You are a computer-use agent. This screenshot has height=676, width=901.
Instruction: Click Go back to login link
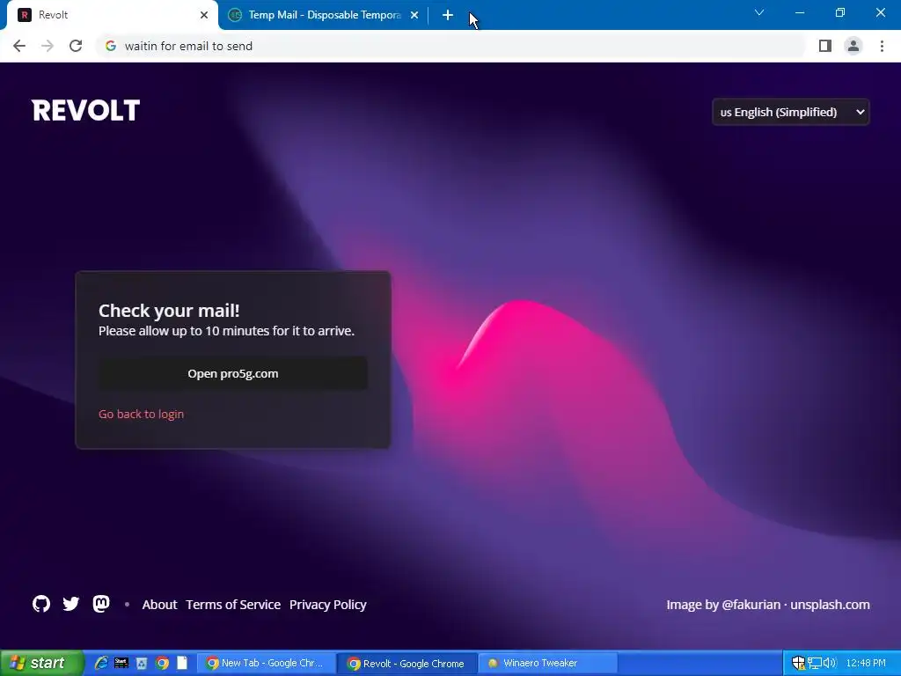(x=142, y=414)
